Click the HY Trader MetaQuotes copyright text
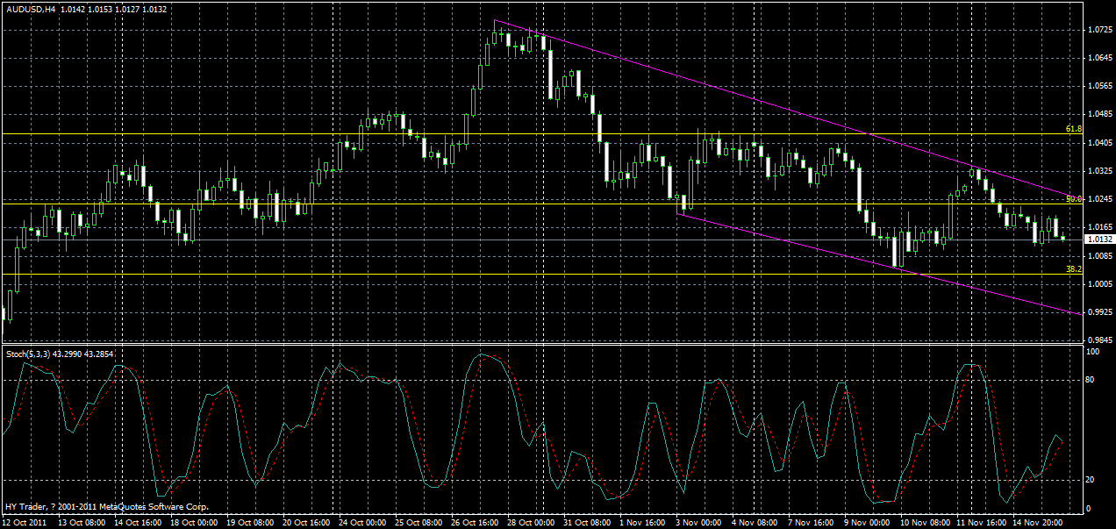 [105, 505]
